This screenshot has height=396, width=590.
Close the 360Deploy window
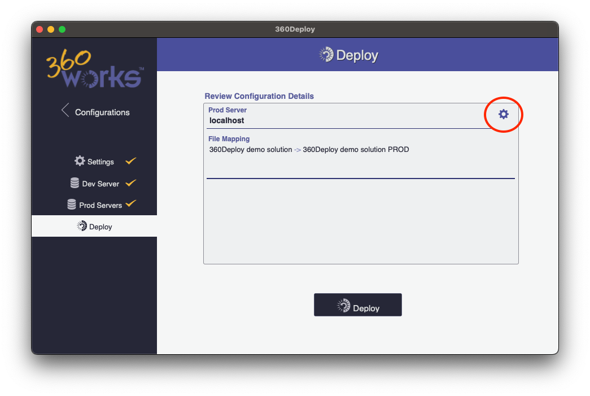coord(40,29)
